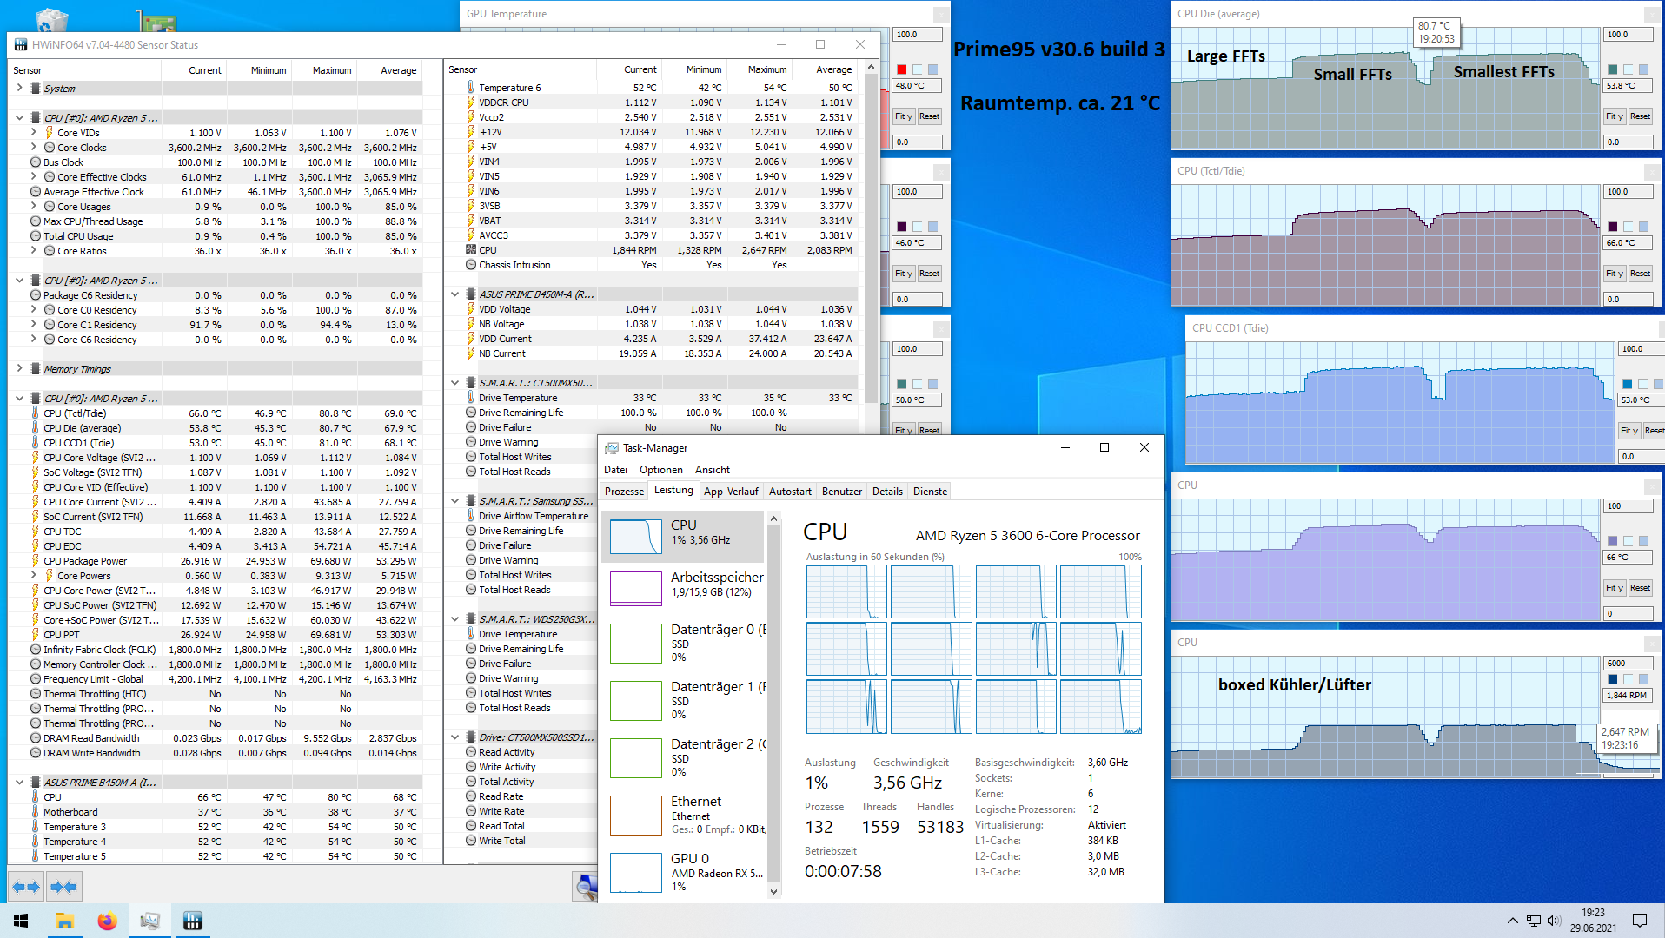Click Reset in GPU Temperature graph
Viewport: 1665px width, 938px height.
[x=929, y=116]
